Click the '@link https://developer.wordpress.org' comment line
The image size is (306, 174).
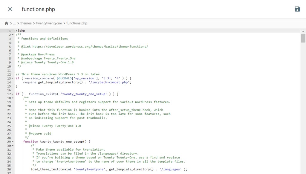pos(85,46)
